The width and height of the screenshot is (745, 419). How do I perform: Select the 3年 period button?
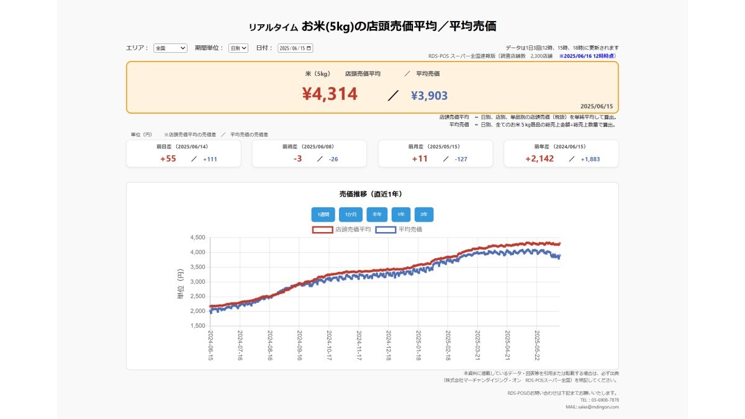pyautogui.click(x=423, y=214)
